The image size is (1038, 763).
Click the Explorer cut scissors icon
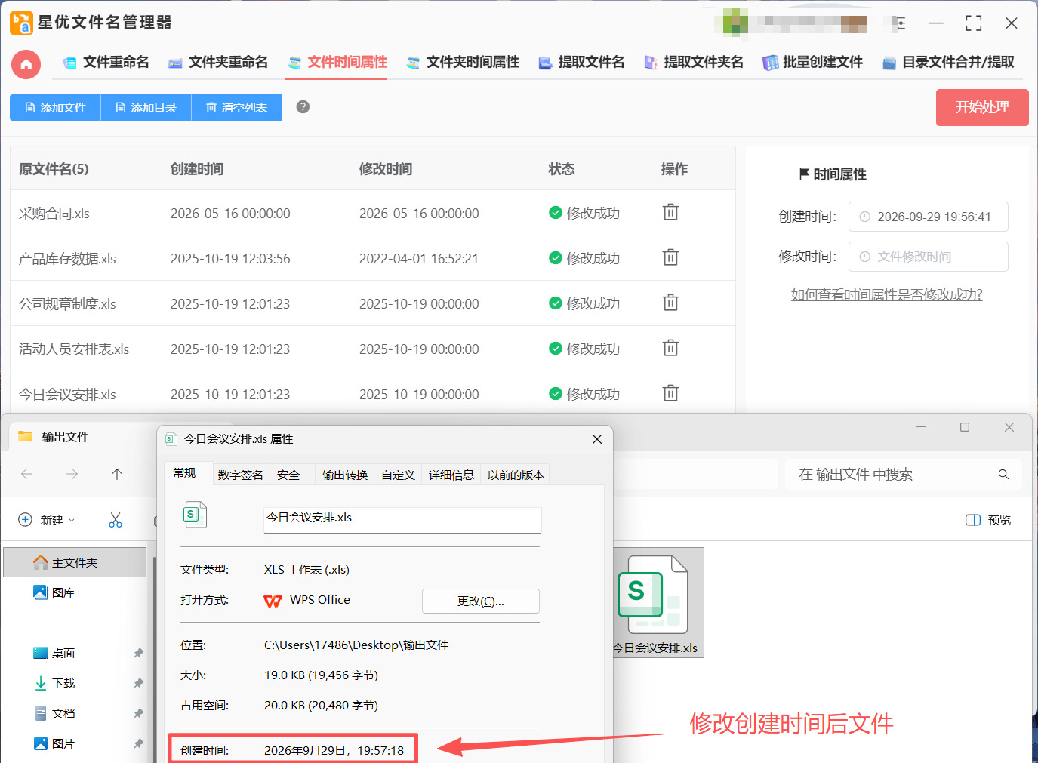[x=116, y=520]
